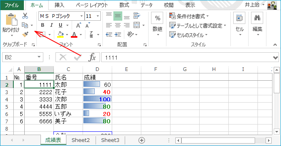Decrease font size with small A
The width and height of the screenshot is (281, 146).
[x=87, y=25]
